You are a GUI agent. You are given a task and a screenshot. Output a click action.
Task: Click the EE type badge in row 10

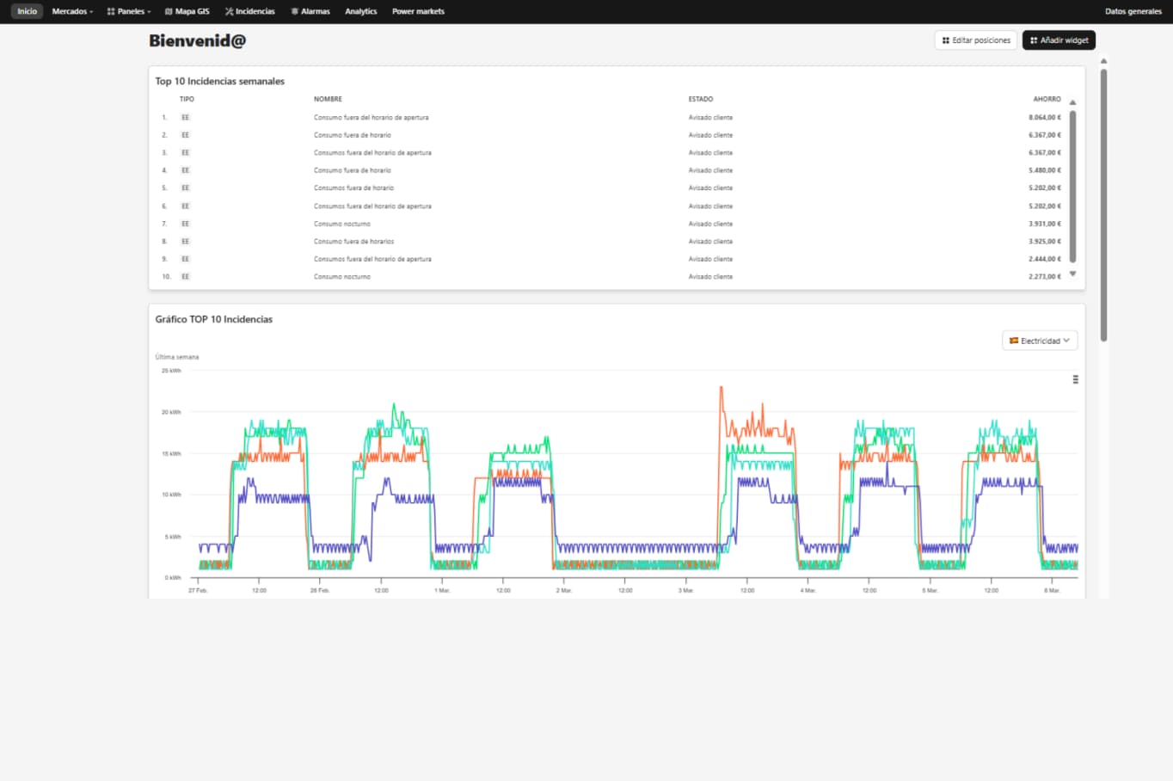[x=185, y=277]
